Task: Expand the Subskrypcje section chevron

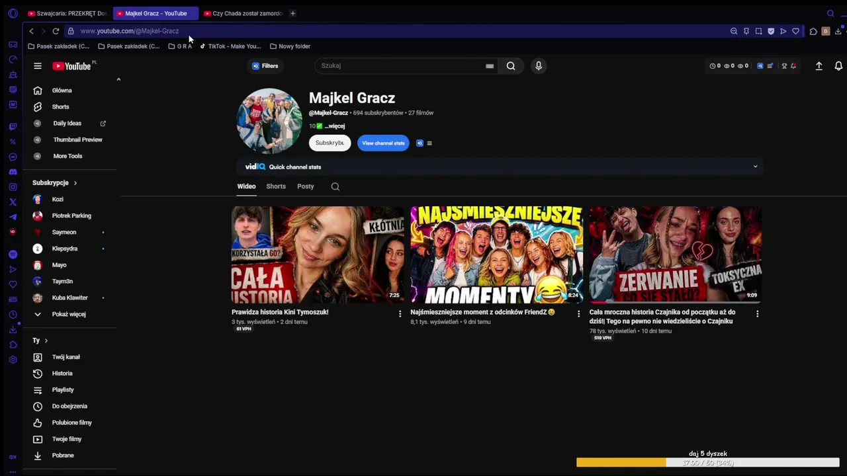Action: coord(75,183)
